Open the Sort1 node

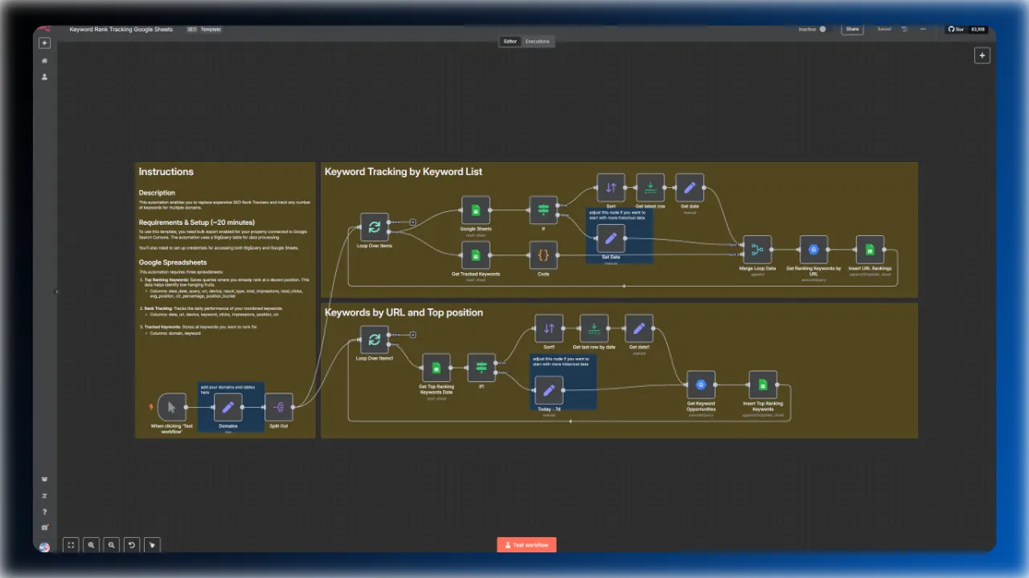(549, 328)
